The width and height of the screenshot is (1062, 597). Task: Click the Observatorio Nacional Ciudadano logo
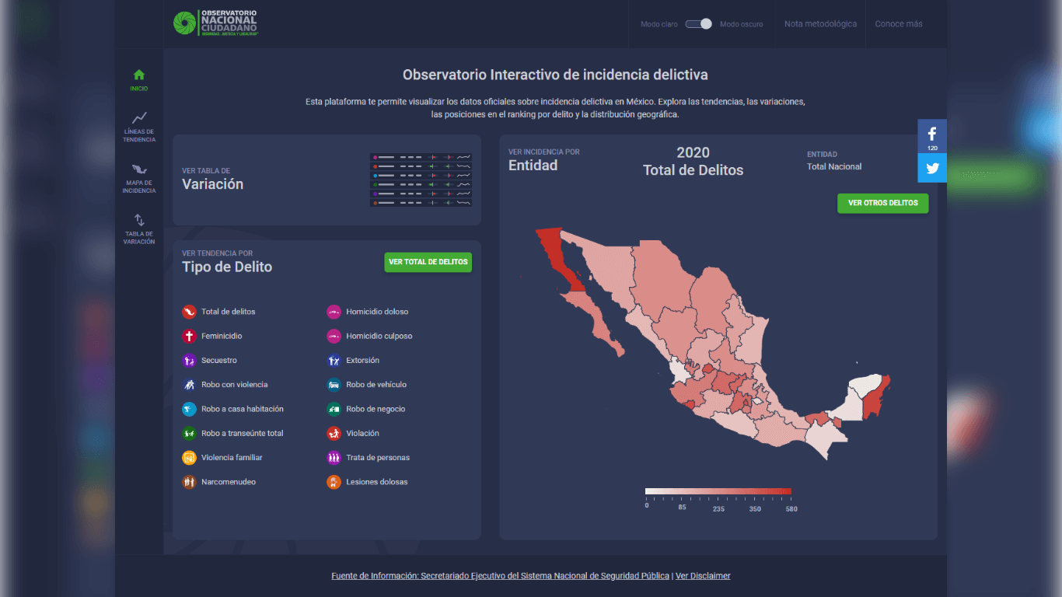coord(217,23)
